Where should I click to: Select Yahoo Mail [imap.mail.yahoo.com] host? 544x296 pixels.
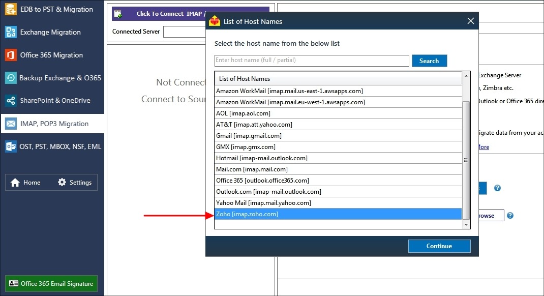pyautogui.click(x=338, y=202)
